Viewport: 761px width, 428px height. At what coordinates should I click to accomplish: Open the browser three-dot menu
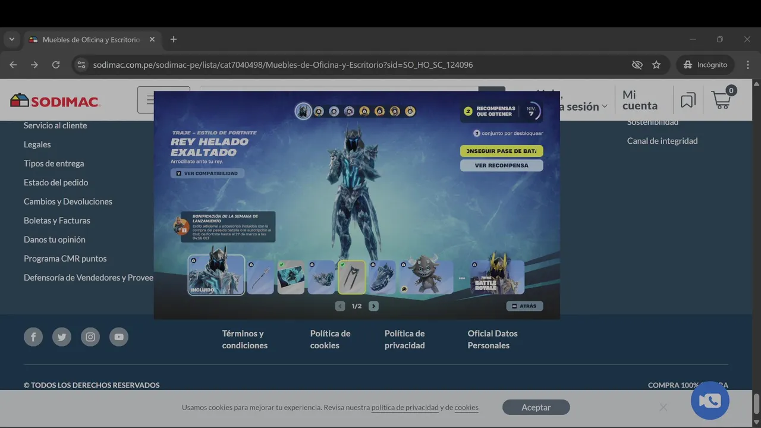tap(747, 65)
